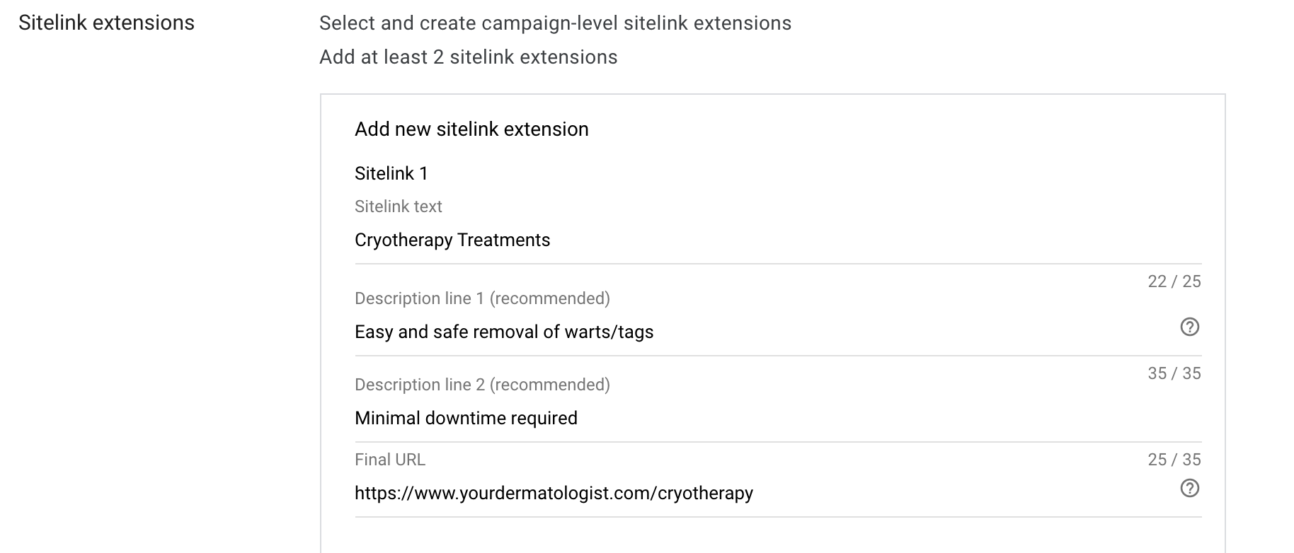Click 'Add at least 2 sitelink extensions' notice
1294x553 pixels.
(468, 57)
